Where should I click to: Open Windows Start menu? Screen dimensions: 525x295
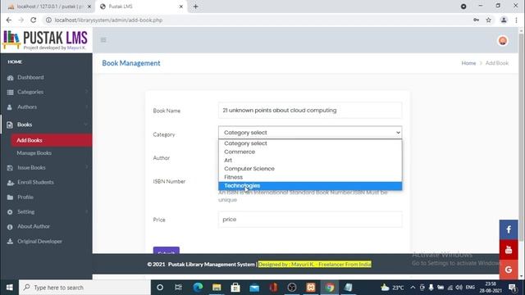coord(9,288)
